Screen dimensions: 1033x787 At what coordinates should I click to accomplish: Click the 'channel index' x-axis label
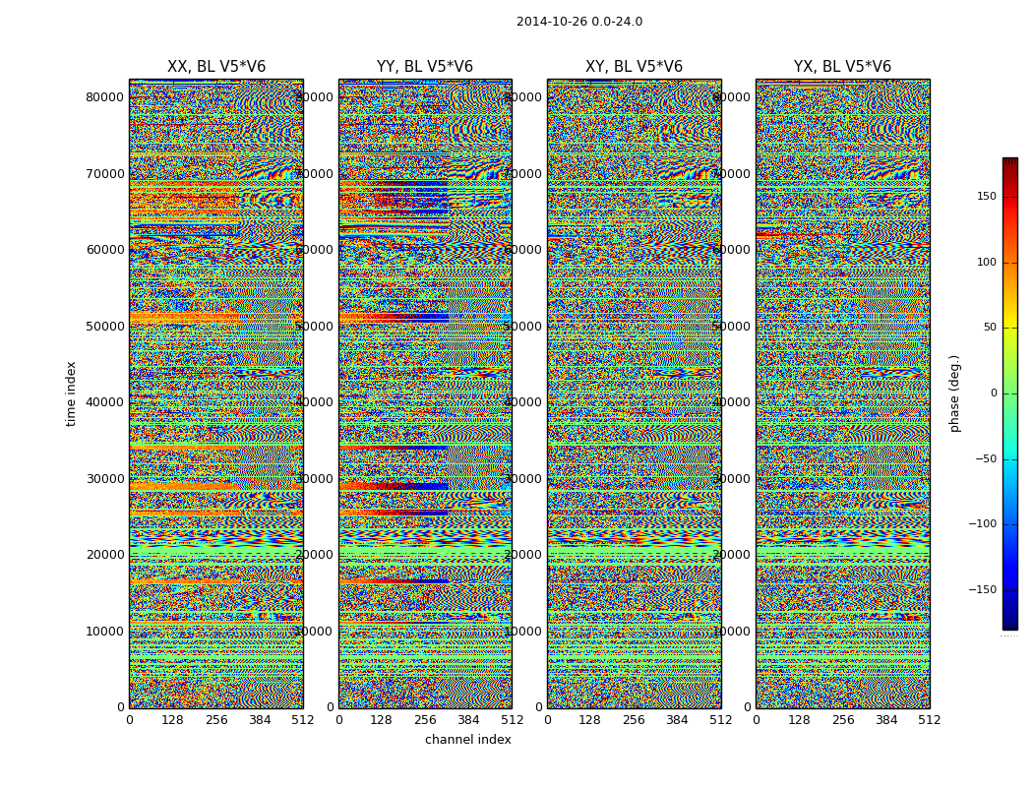(x=467, y=740)
